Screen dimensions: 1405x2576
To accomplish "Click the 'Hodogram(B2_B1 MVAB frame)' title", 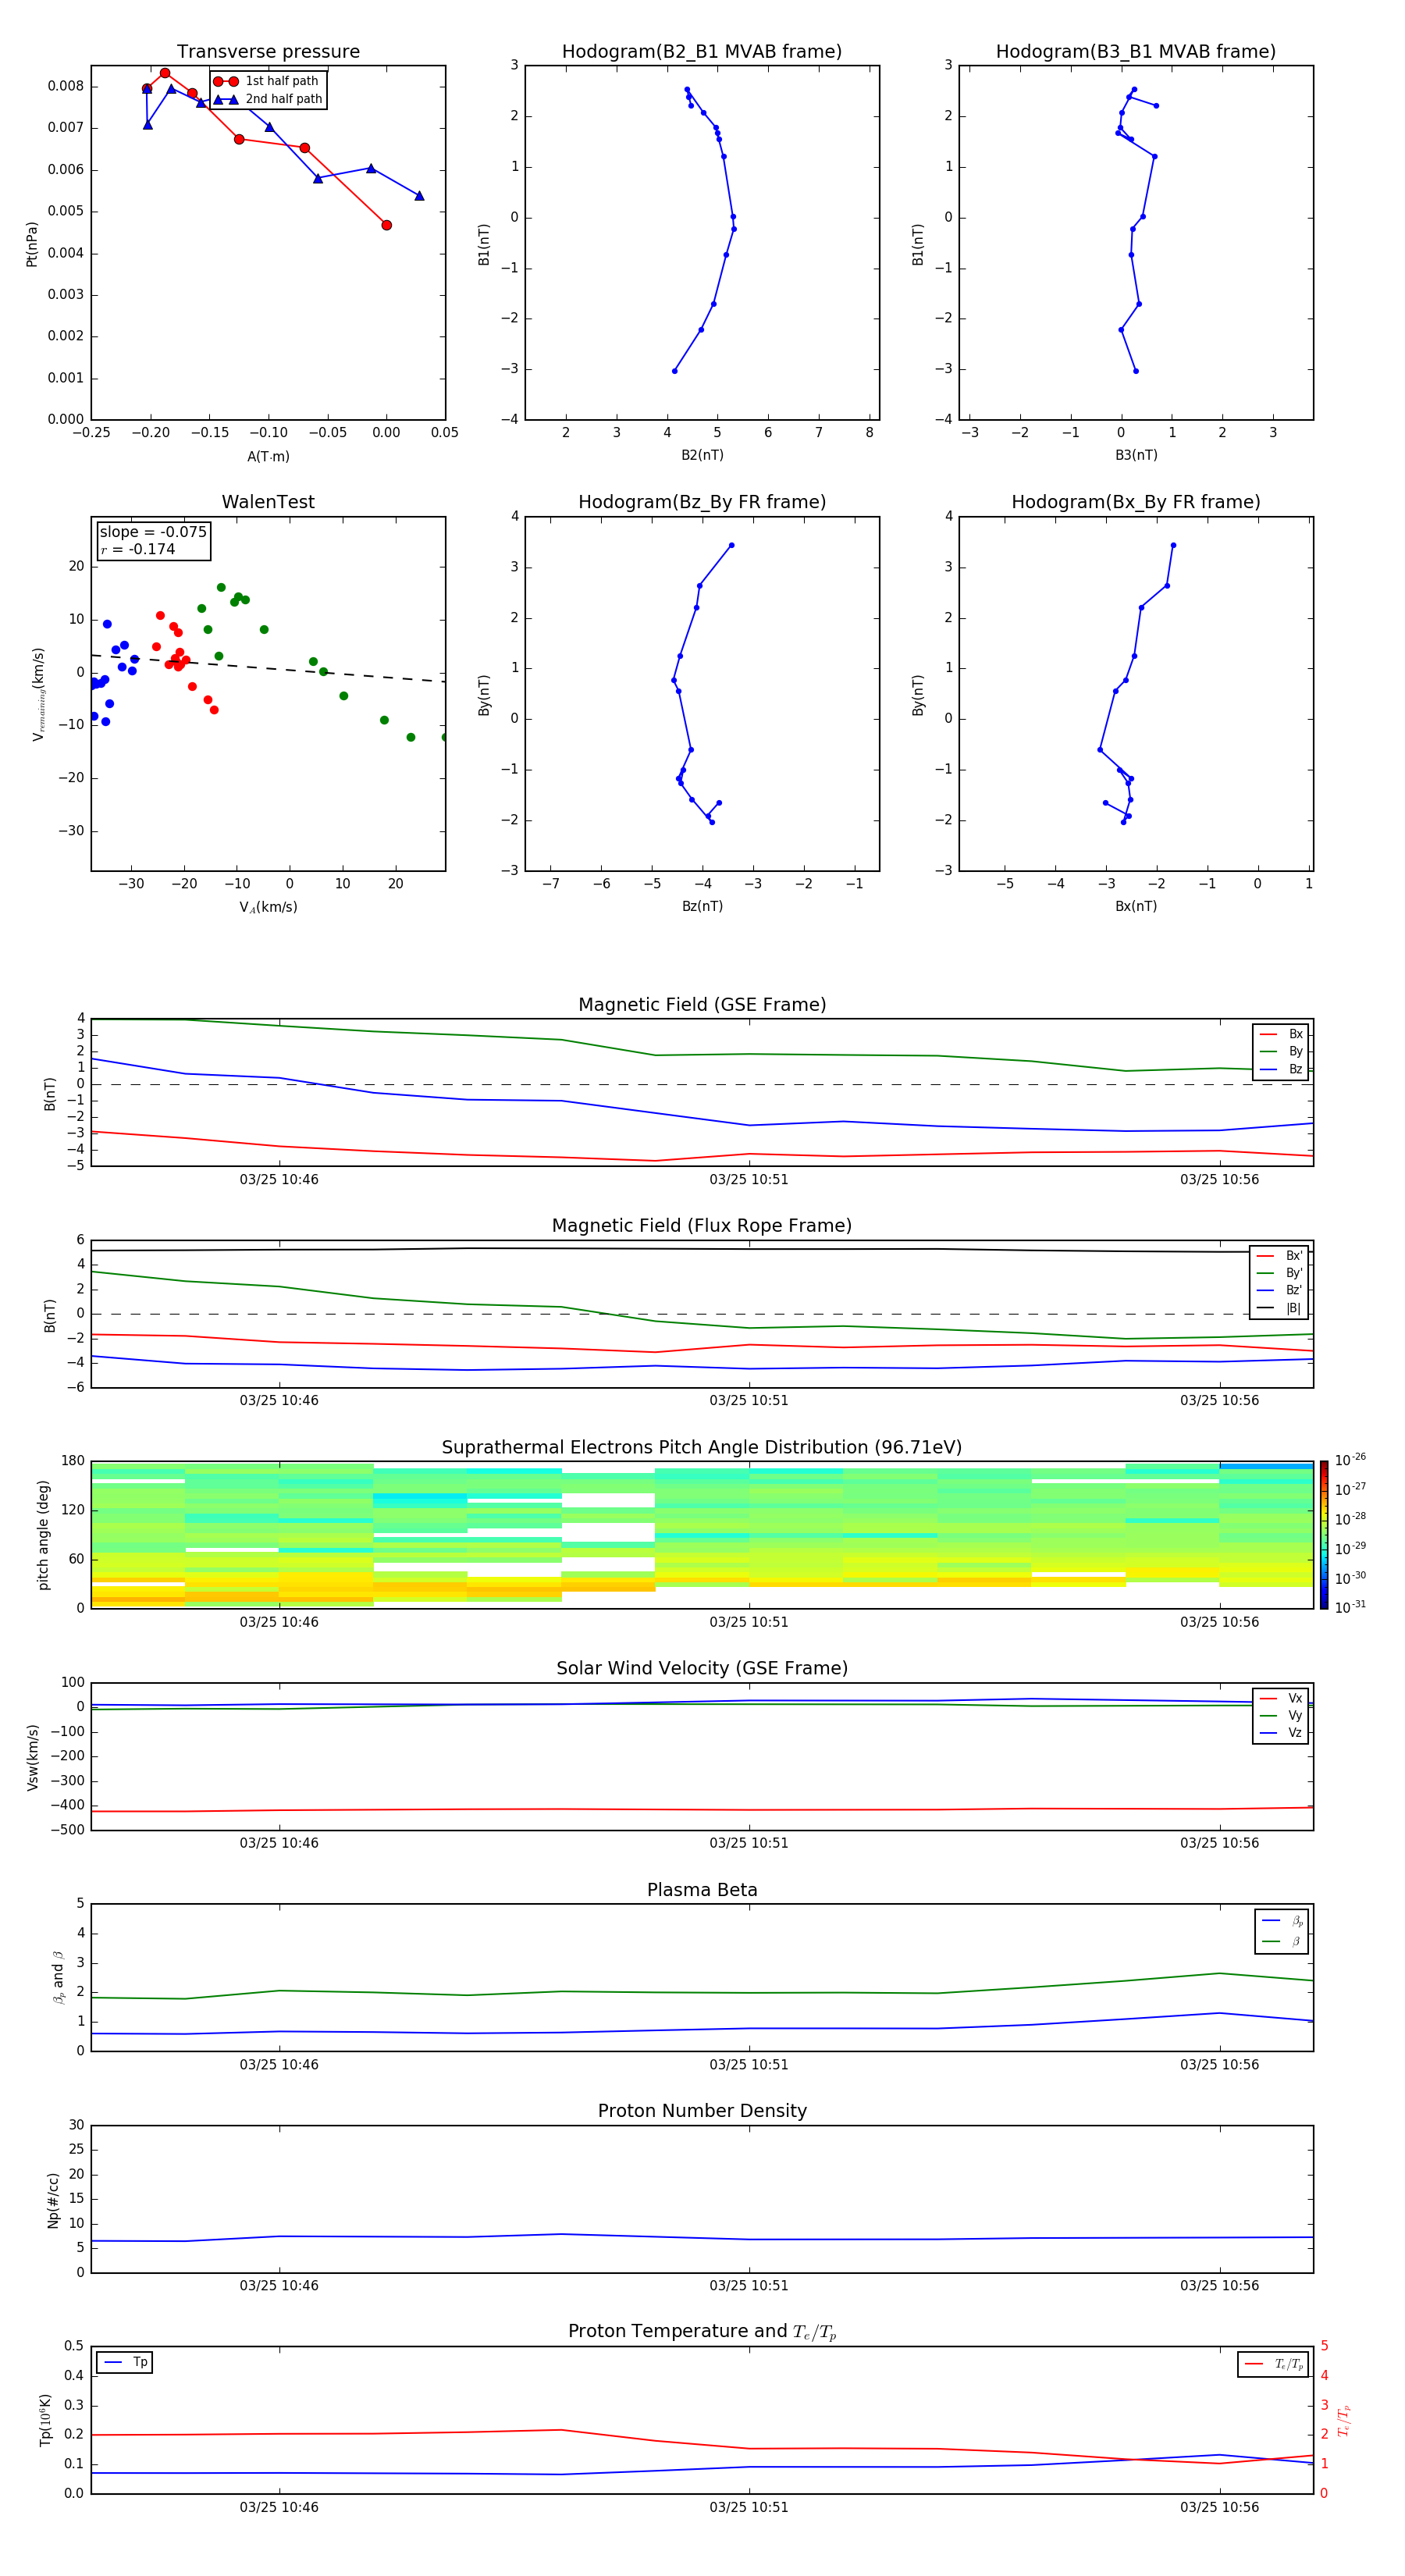I will 702,52.
